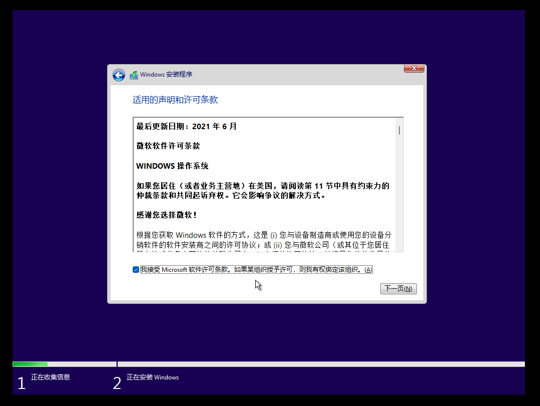Close the Windows 安装程序 dialog

[414, 69]
